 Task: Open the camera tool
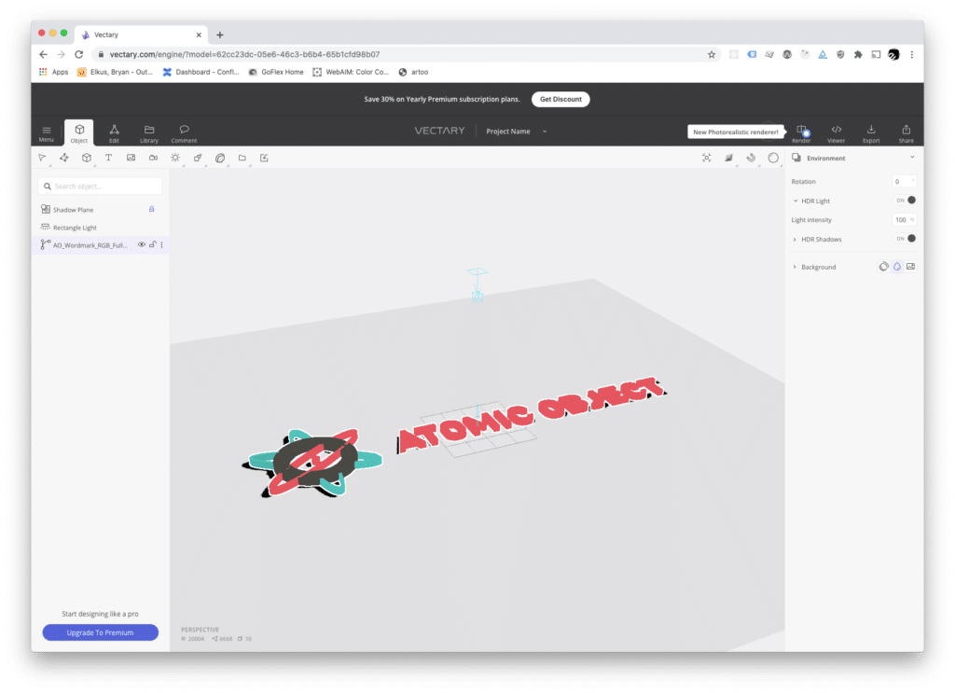152,158
